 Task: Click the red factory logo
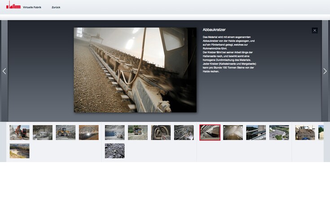tap(13, 5)
